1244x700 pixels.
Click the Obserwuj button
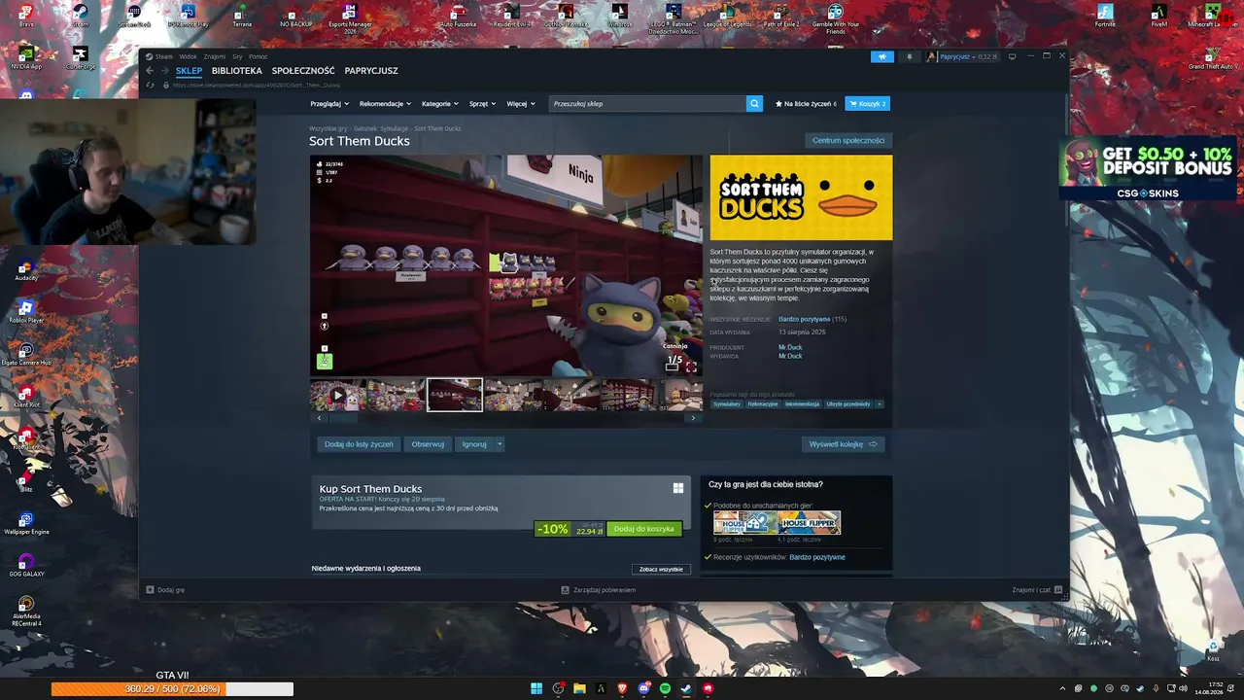[428, 444]
